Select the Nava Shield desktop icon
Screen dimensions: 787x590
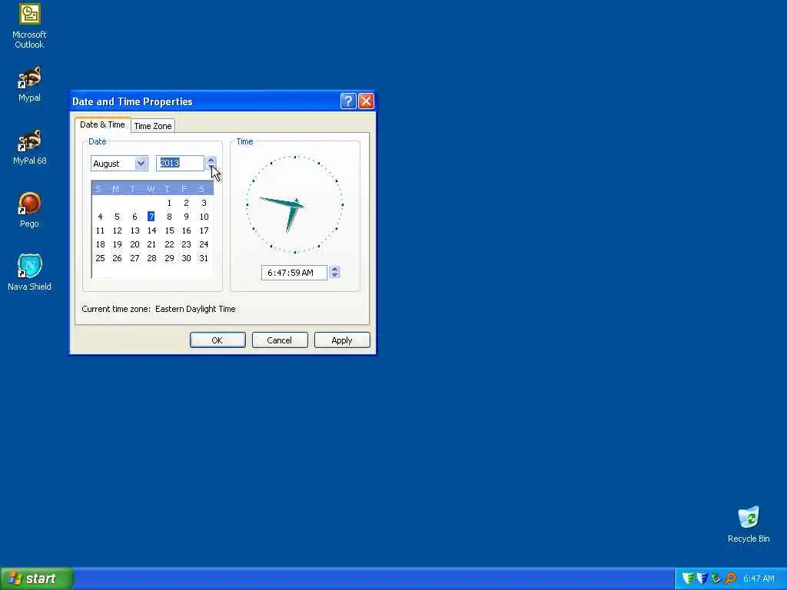[29, 273]
